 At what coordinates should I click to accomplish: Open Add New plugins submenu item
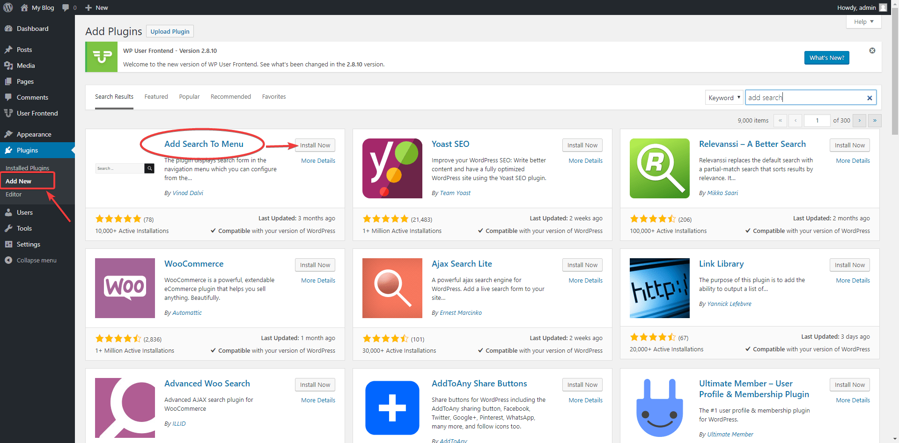coord(18,181)
